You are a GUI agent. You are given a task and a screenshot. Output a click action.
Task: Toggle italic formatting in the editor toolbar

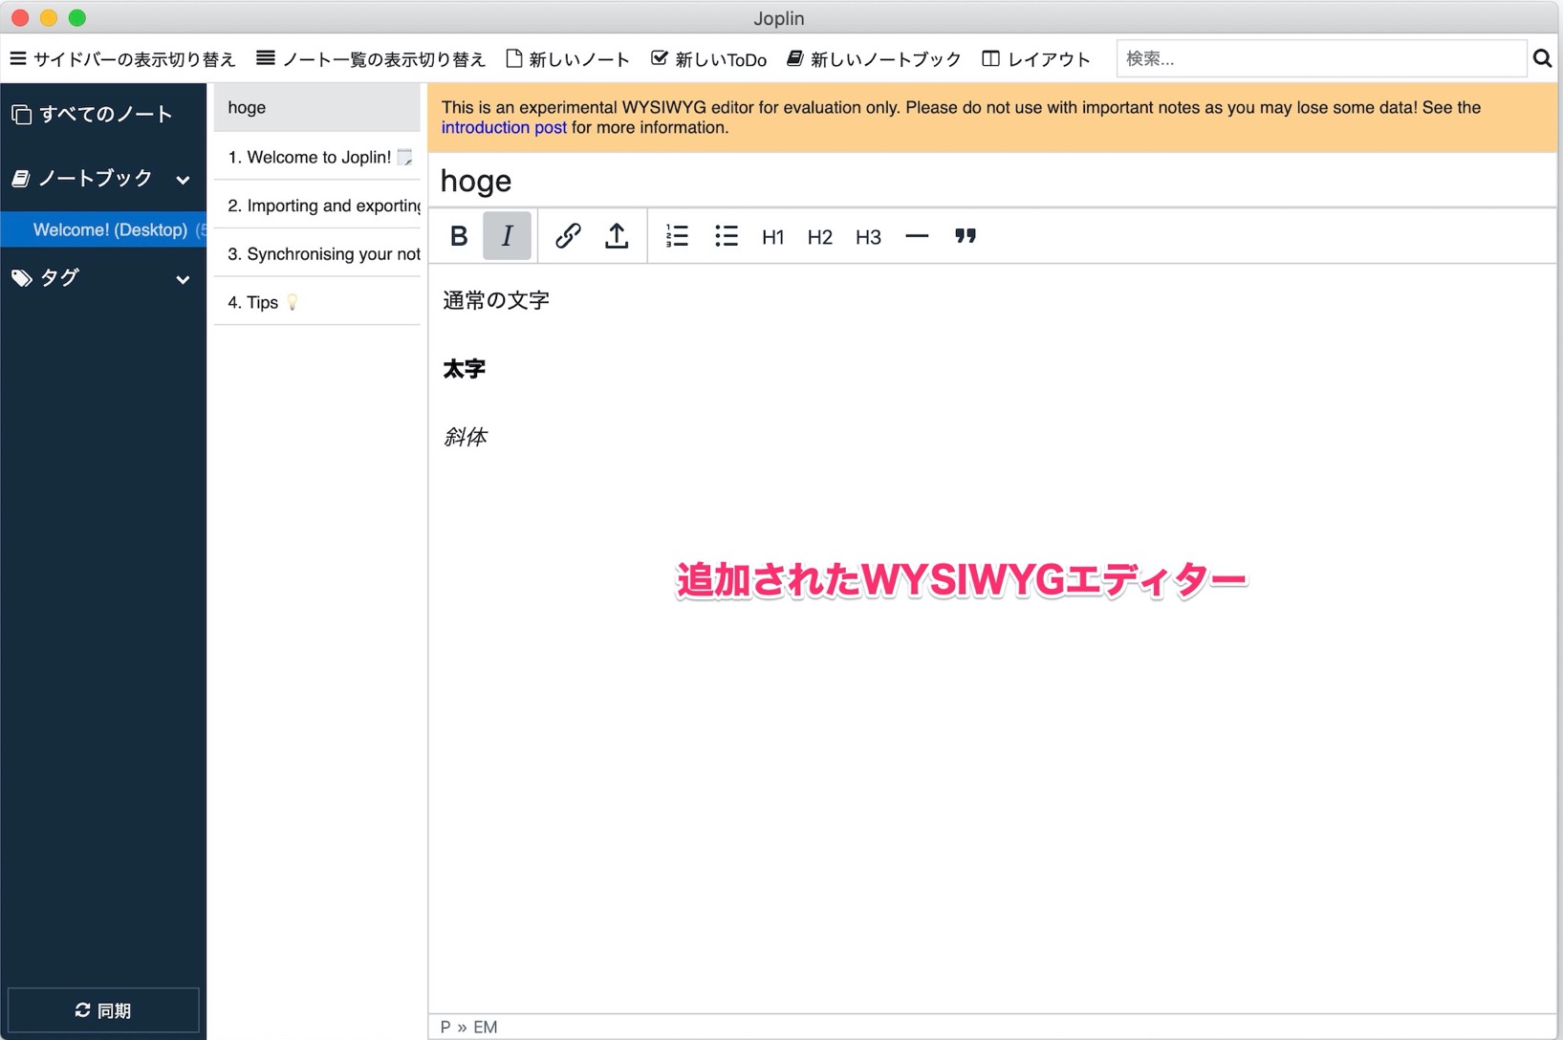(507, 236)
